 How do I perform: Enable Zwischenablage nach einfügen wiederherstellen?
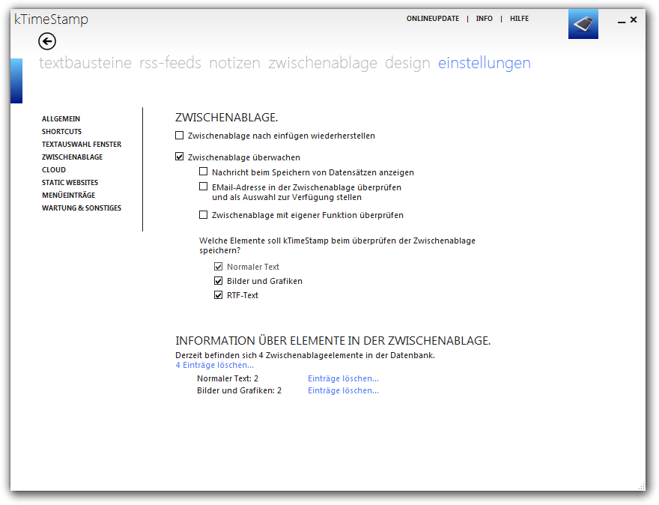pyautogui.click(x=180, y=136)
